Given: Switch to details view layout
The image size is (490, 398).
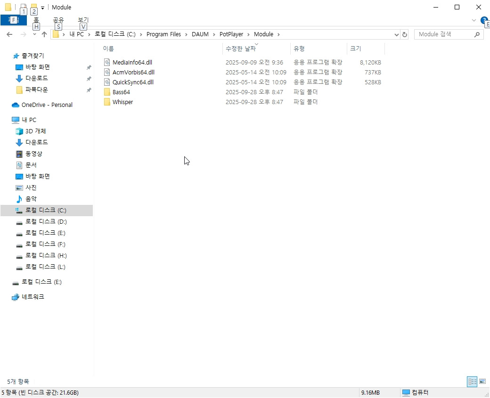Looking at the screenshot, I should [472, 382].
